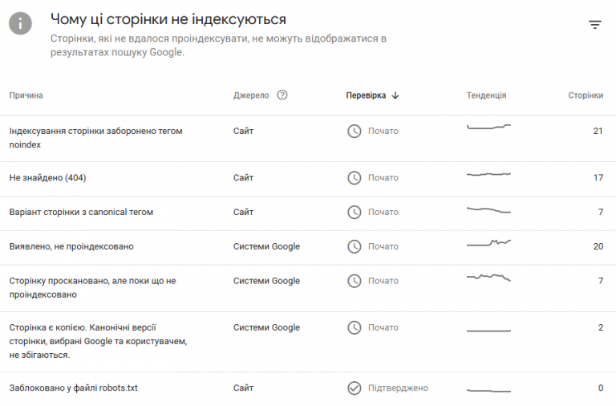Click the gray info circle icon

20,23
